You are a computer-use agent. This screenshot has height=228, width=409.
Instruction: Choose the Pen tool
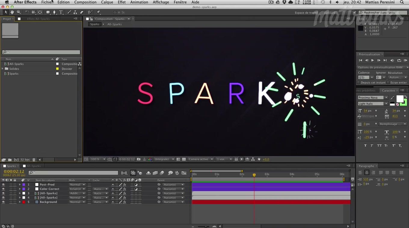[54, 12]
